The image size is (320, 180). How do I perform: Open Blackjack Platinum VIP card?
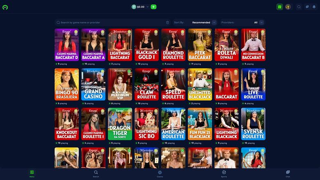pos(120,84)
